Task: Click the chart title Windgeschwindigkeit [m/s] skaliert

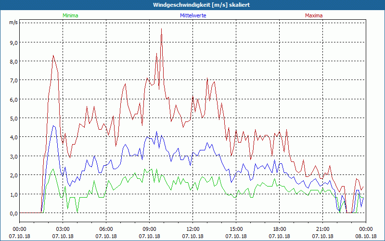Action: [x=201, y=5]
